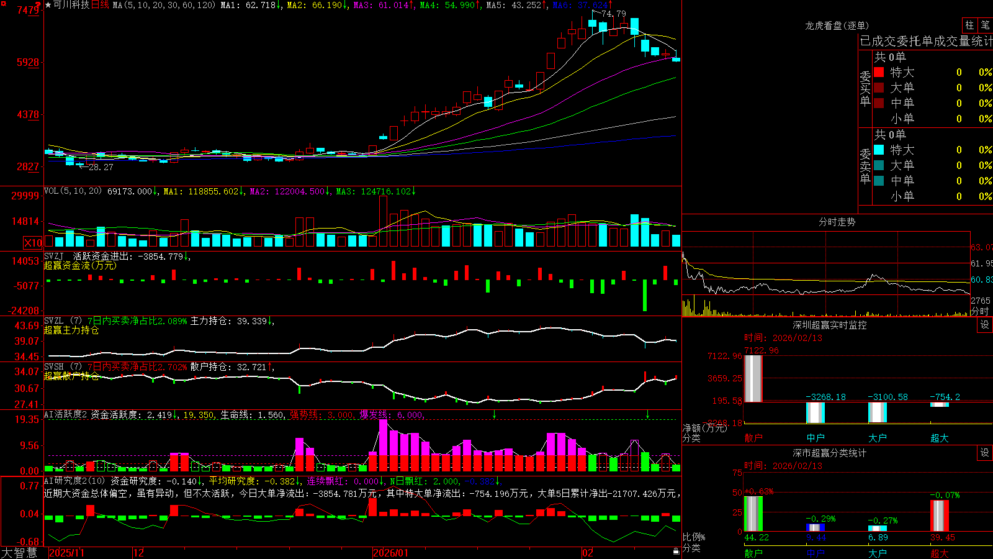Switch to 柱 bar view button
The height and width of the screenshot is (559, 993).
(969, 25)
